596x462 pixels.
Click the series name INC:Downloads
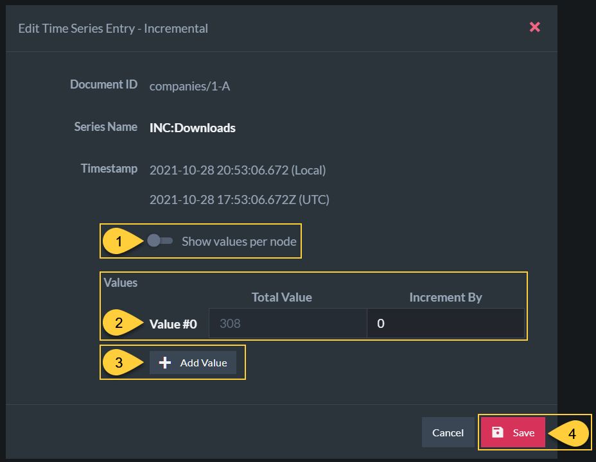(192, 128)
